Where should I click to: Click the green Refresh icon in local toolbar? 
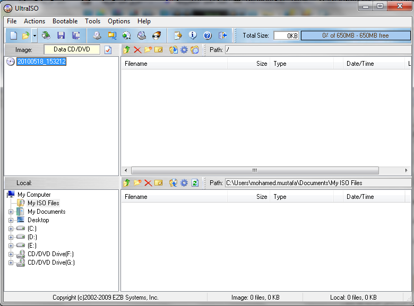pyautogui.click(x=195, y=183)
